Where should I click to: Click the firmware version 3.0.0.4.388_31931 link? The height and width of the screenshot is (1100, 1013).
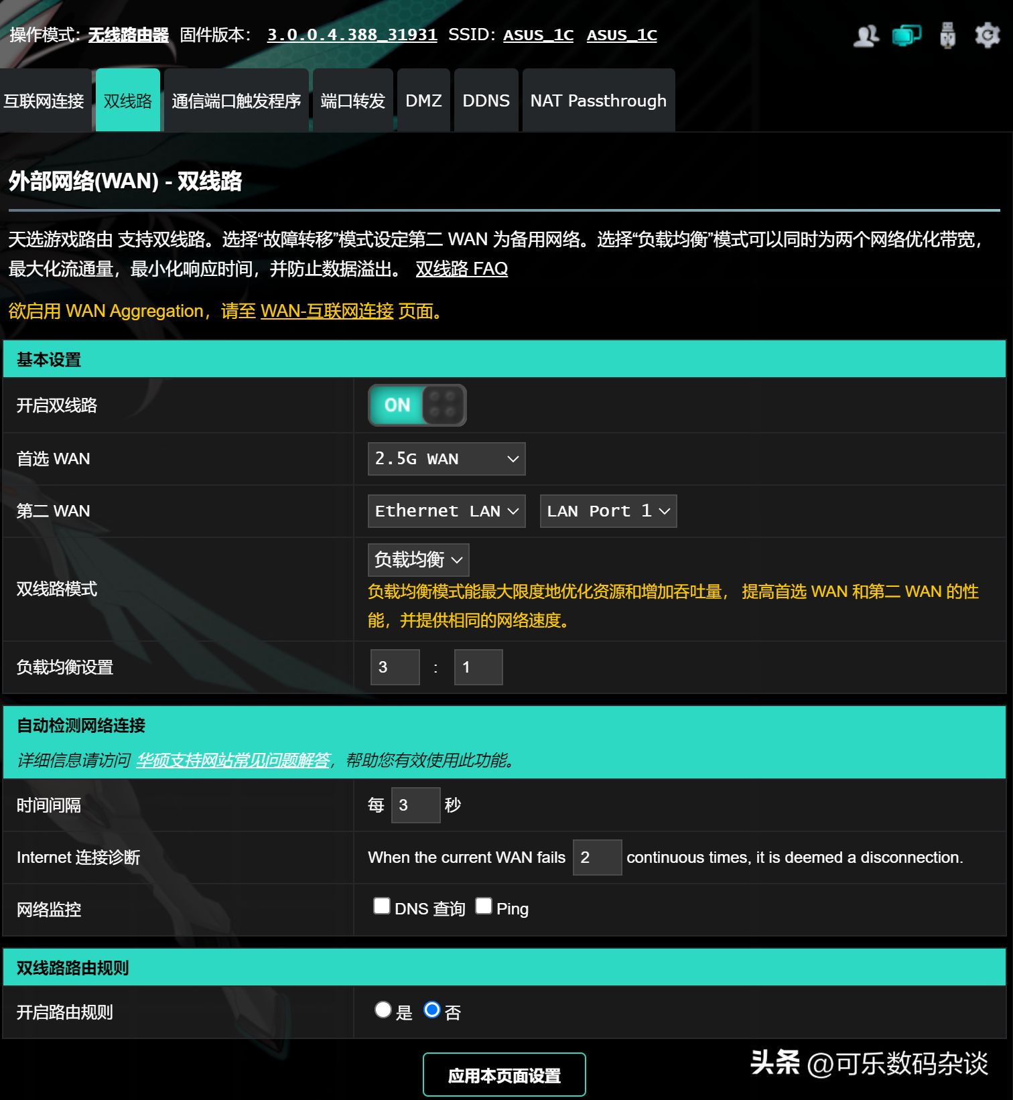(x=352, y=35)
